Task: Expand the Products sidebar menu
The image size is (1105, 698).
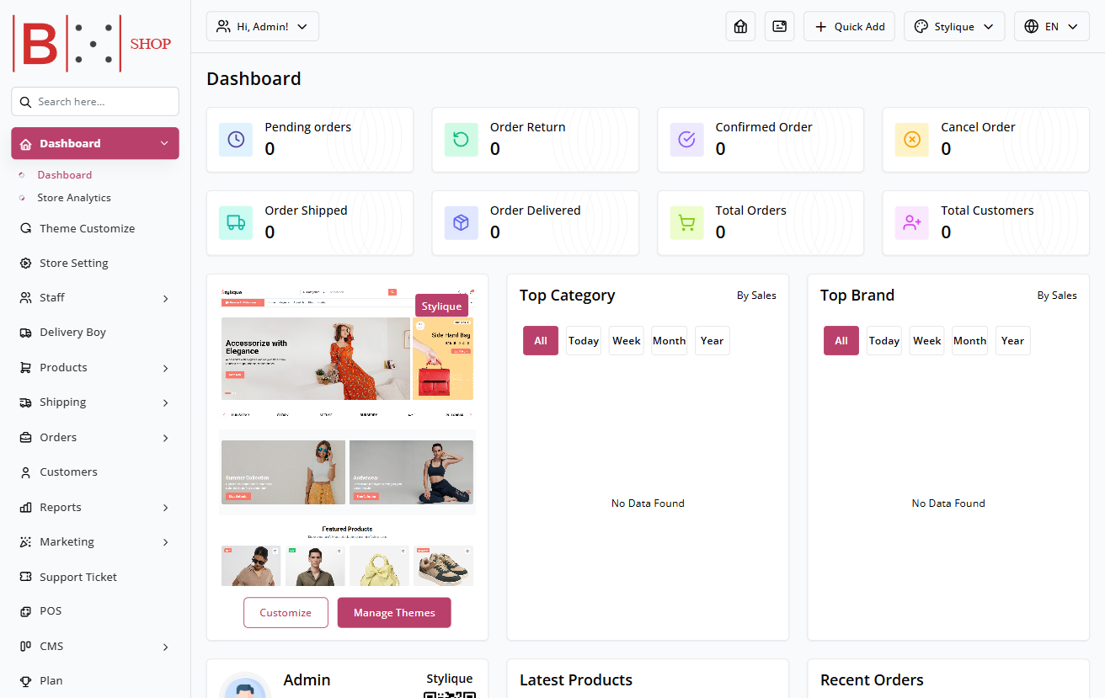Action: [x=94, y=367]
